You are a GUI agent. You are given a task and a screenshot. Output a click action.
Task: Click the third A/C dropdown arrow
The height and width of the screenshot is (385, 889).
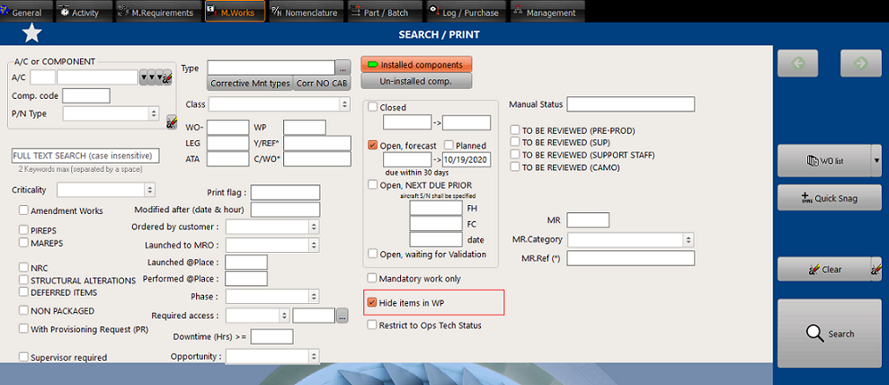tap(159, 77)
